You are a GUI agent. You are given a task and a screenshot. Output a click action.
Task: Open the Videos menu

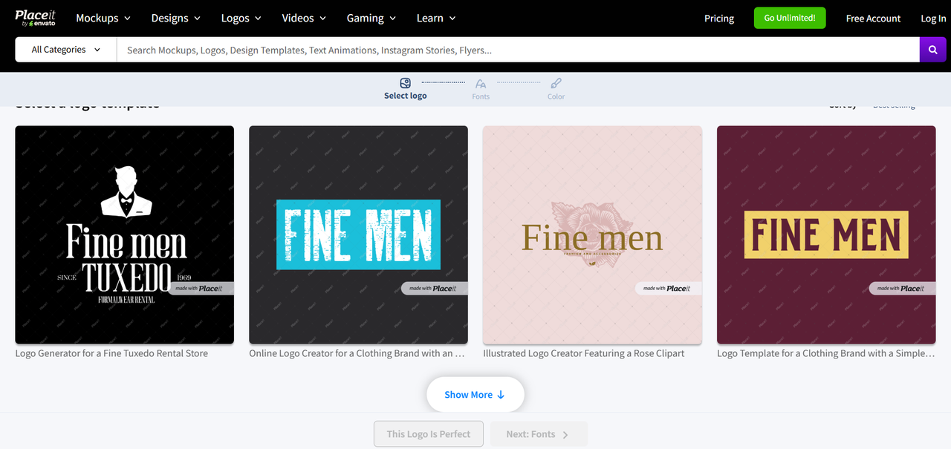pos(304,18)
